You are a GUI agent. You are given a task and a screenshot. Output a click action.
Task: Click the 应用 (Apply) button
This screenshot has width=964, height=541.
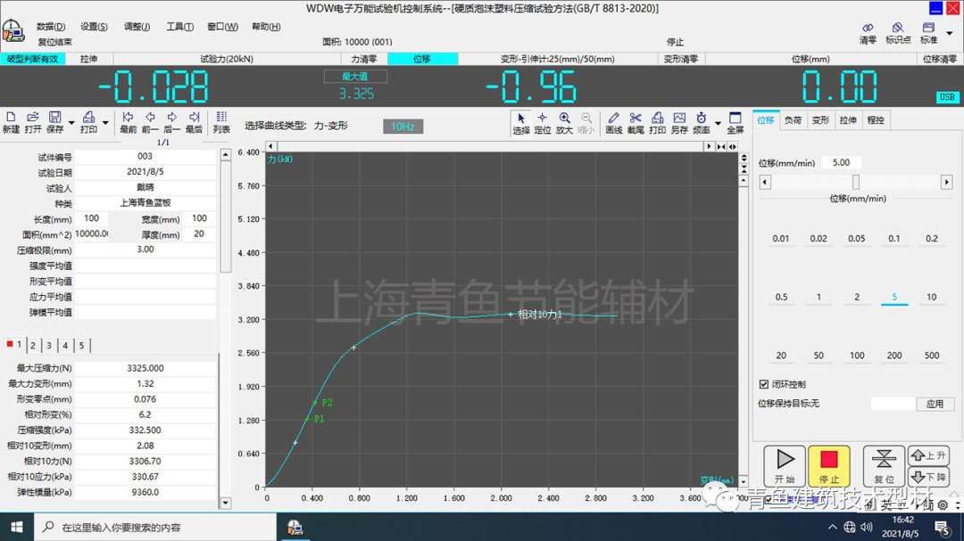(935, 404)
